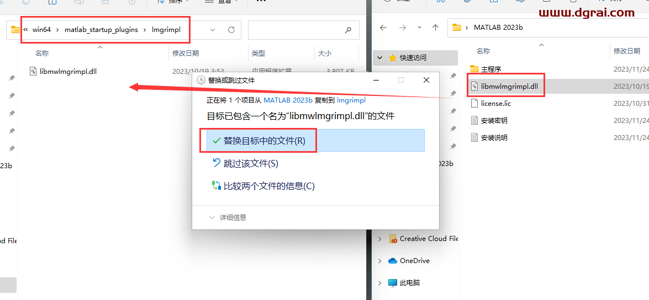Open recent locations dropdown in MATLAB 2023b window

(419, 28)
